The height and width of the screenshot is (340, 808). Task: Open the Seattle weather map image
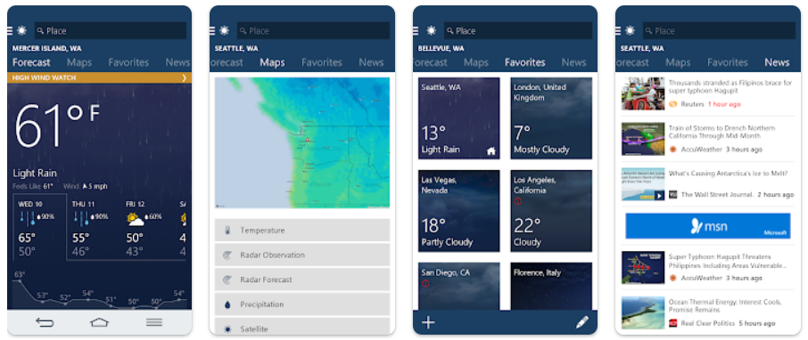302,142
